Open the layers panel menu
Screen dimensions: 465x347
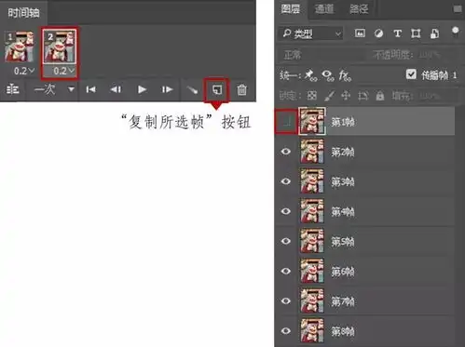[458, 9]
